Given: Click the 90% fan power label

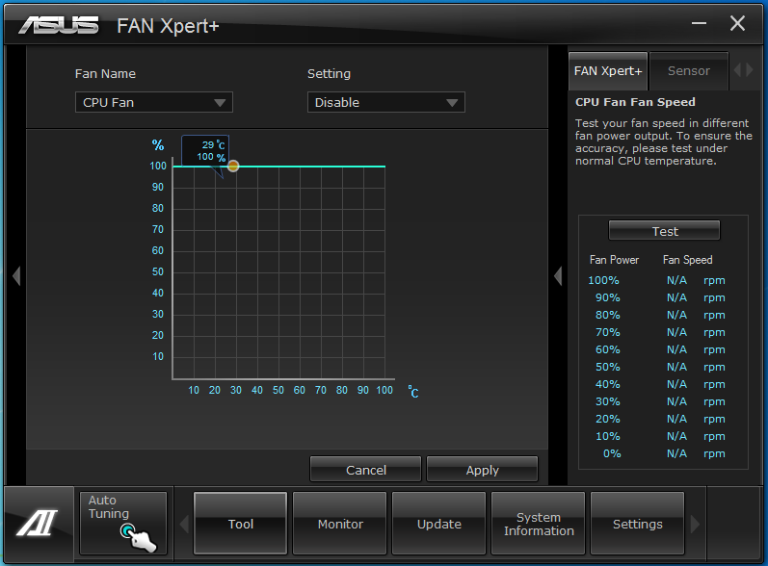Looking at the screenshot, I should pos(607,297).
